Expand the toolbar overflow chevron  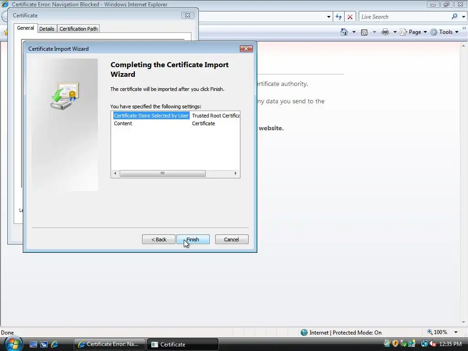464,28
